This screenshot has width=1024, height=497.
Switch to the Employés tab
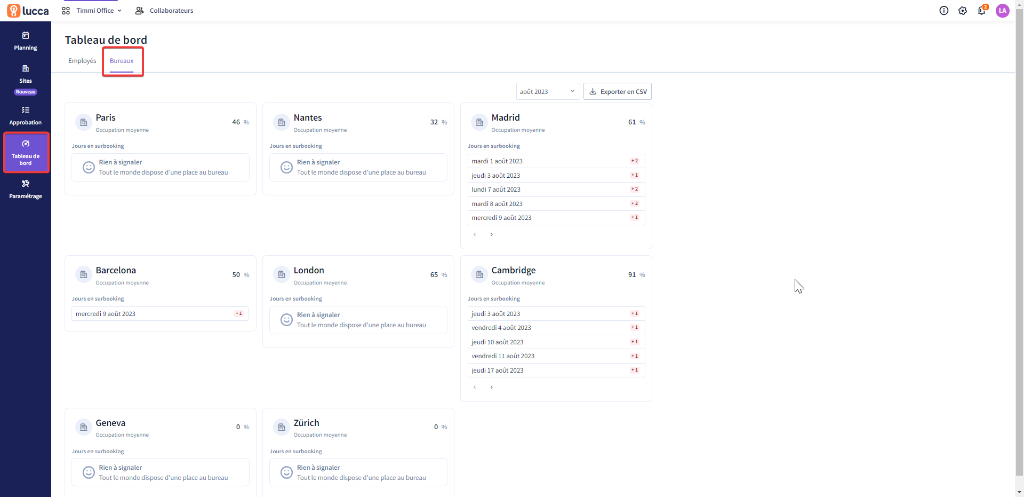pos(82,61)
